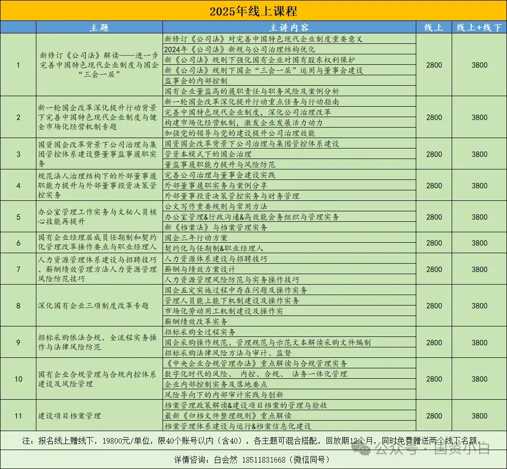The image size is (507, 469).
Task: Select '完善公司治理与董事会建设实践' row
Action: tap(289, 175)
